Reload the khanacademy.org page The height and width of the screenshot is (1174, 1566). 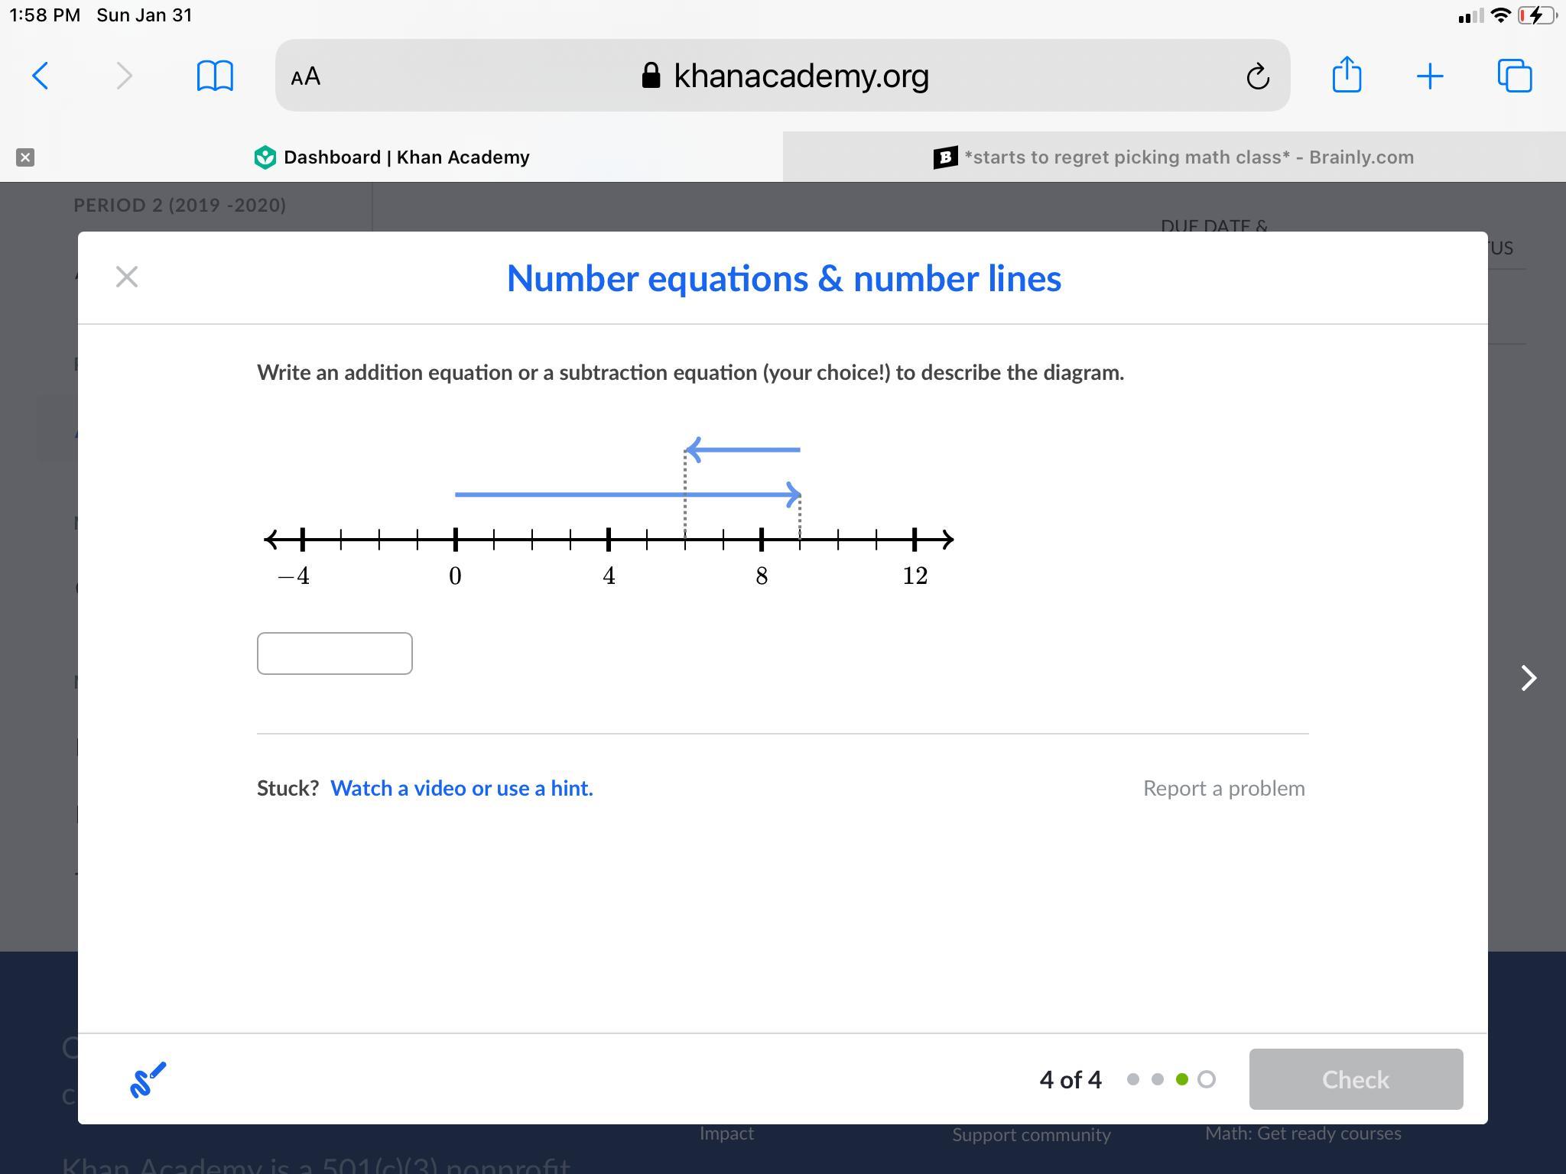point(1257,76)
